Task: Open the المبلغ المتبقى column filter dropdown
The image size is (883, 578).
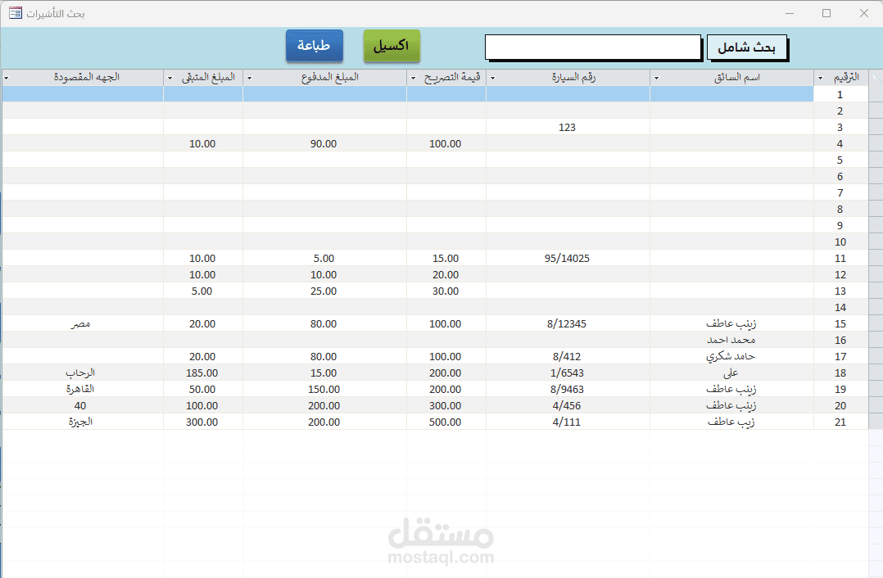Action: 170,79
